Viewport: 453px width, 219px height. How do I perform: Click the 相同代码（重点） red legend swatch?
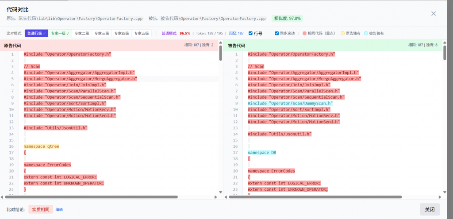click(x=304, y=33)
